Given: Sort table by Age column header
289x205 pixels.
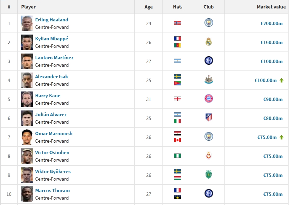Looking at the screenshot, I should 149,7.
